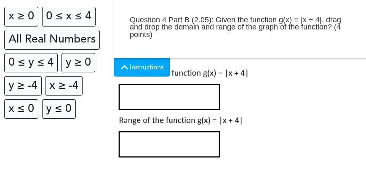The height and width of the screenshot is (178, 366).
Task: Pick the '0 ≤ x ≤ 4' tile
Action: 69,16
